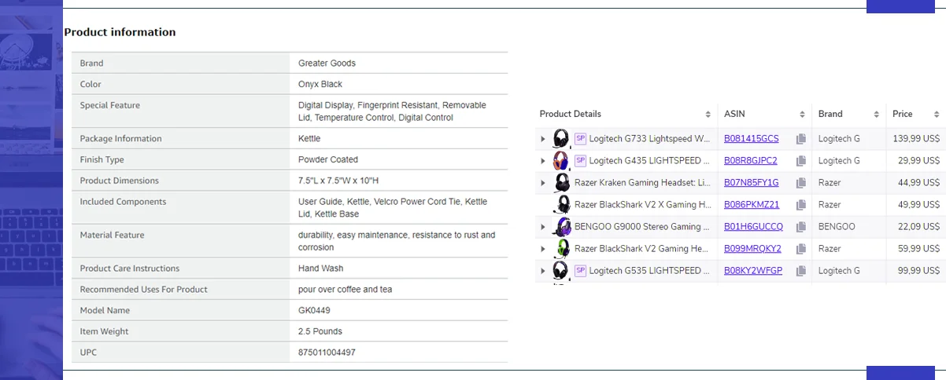Copy the ASIN B099MRQKY2

pyautogui.click(x=801, y=249)
